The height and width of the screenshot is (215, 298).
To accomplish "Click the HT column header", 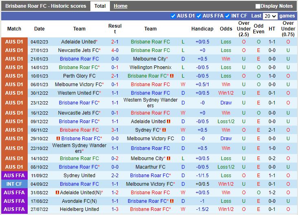I will pos(272,29).
